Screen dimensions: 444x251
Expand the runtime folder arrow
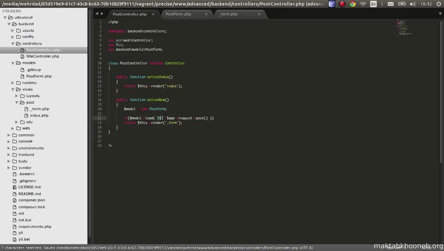[x=13, y=83]
